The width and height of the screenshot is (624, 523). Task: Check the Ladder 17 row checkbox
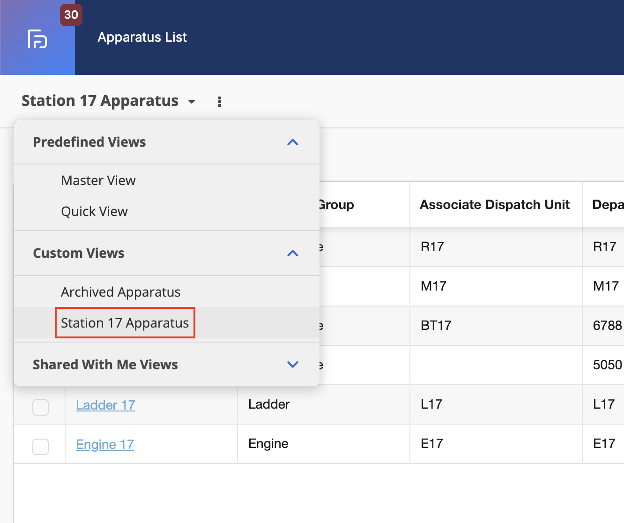click(x=40, y=407)
